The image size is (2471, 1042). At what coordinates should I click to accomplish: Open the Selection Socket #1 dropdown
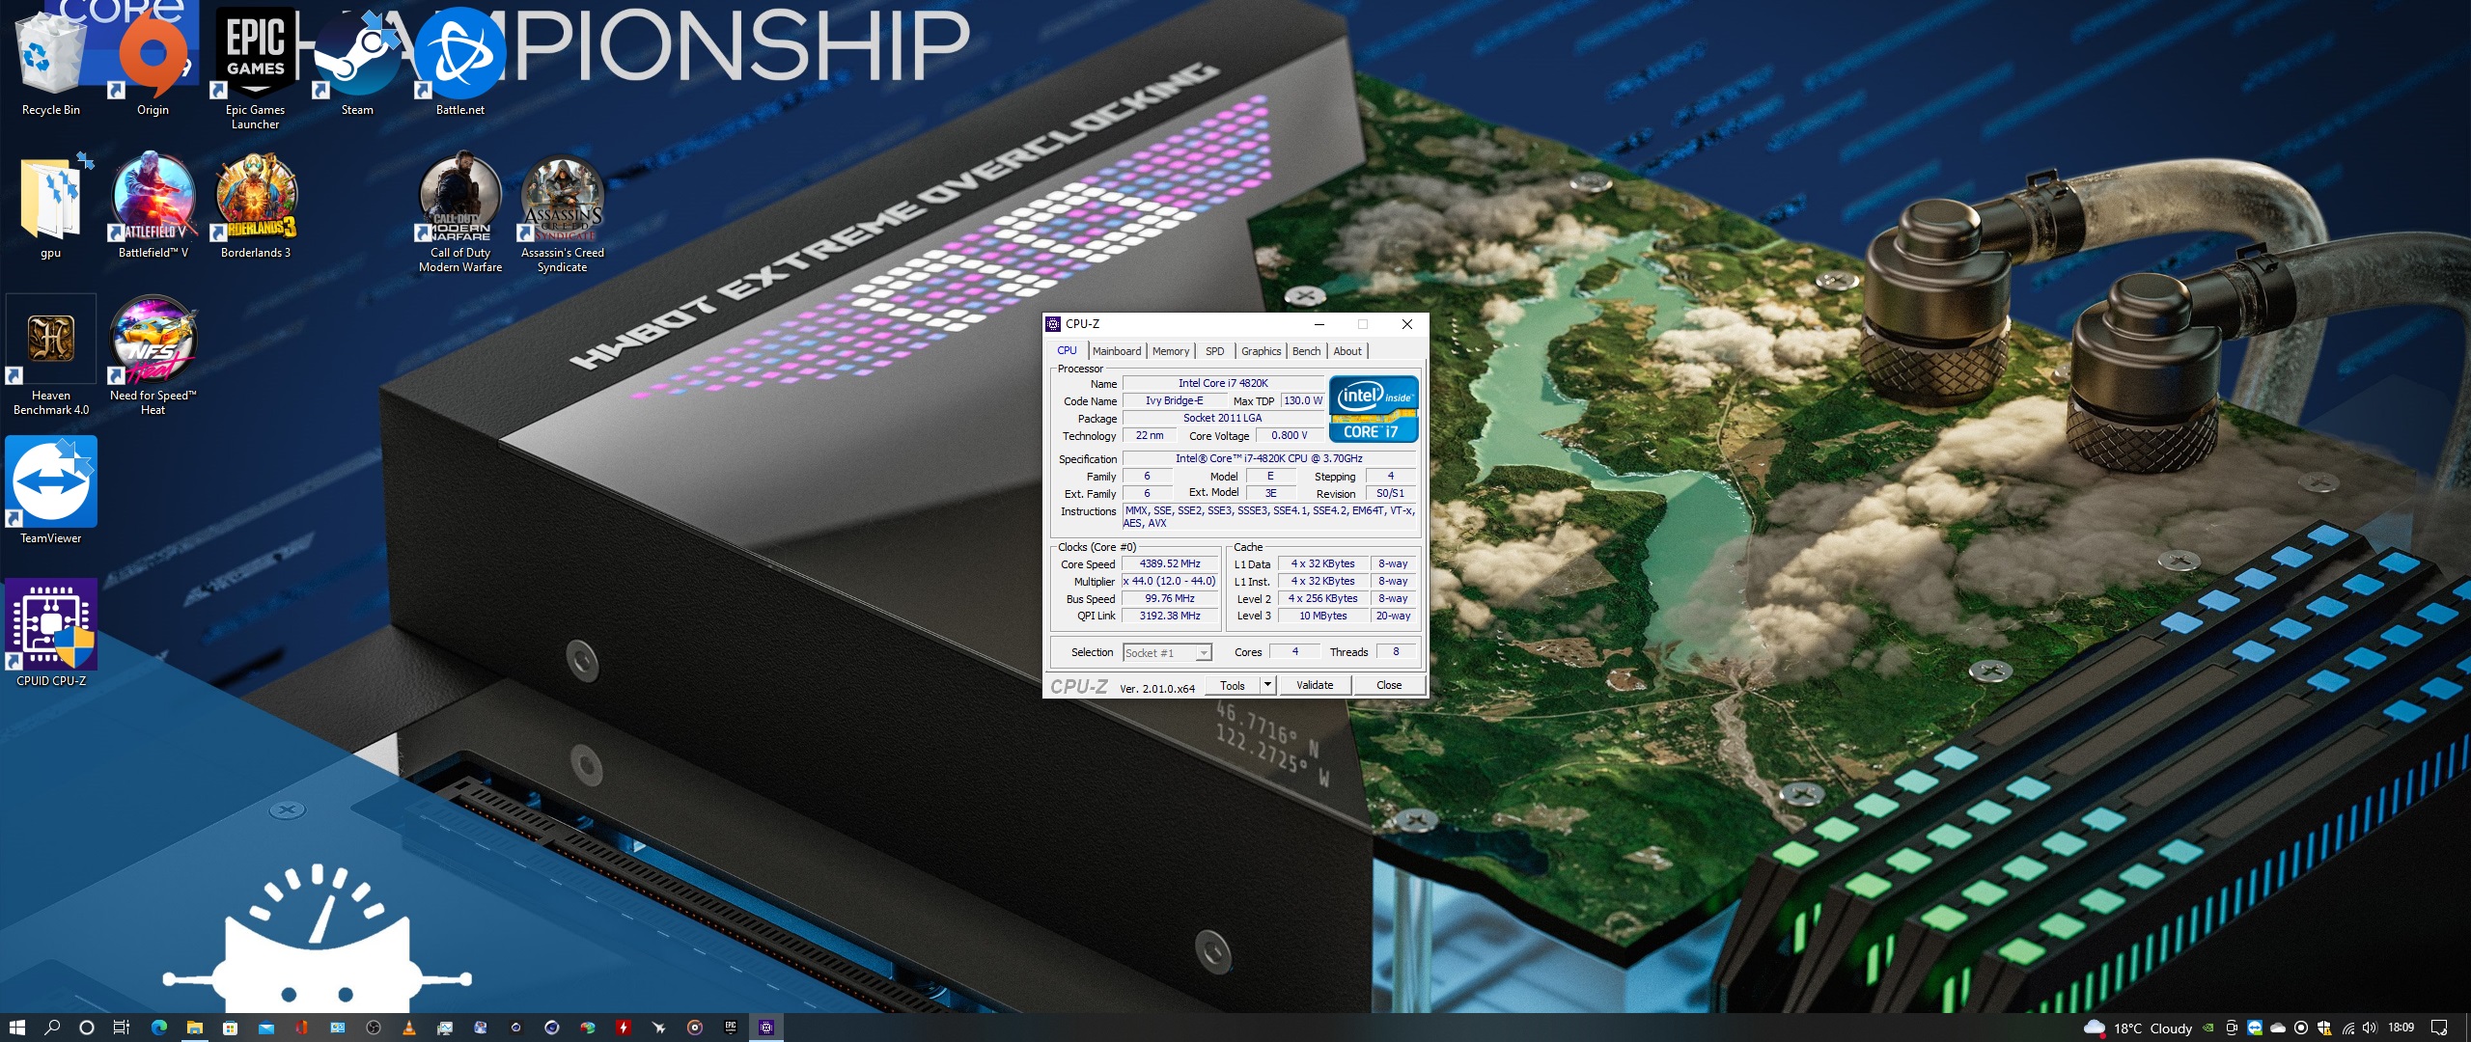coord(1167,653)
